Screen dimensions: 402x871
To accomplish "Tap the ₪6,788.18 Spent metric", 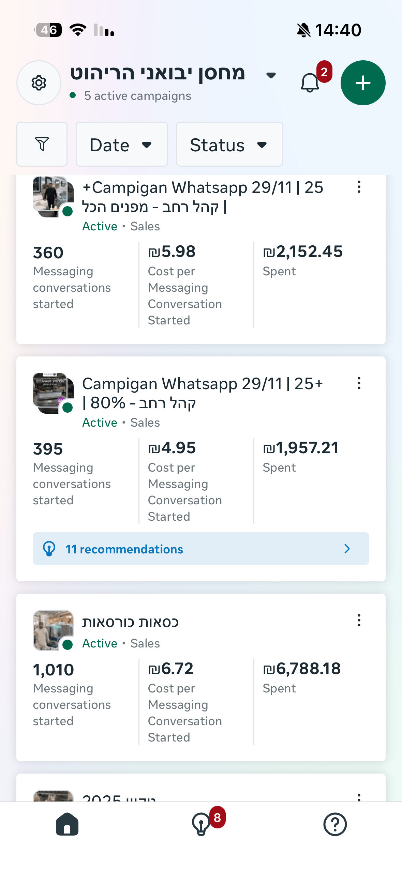I will click(x=302, y=676).
